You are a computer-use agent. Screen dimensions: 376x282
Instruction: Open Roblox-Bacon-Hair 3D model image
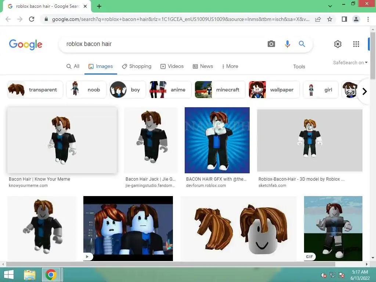pos(310,140)
